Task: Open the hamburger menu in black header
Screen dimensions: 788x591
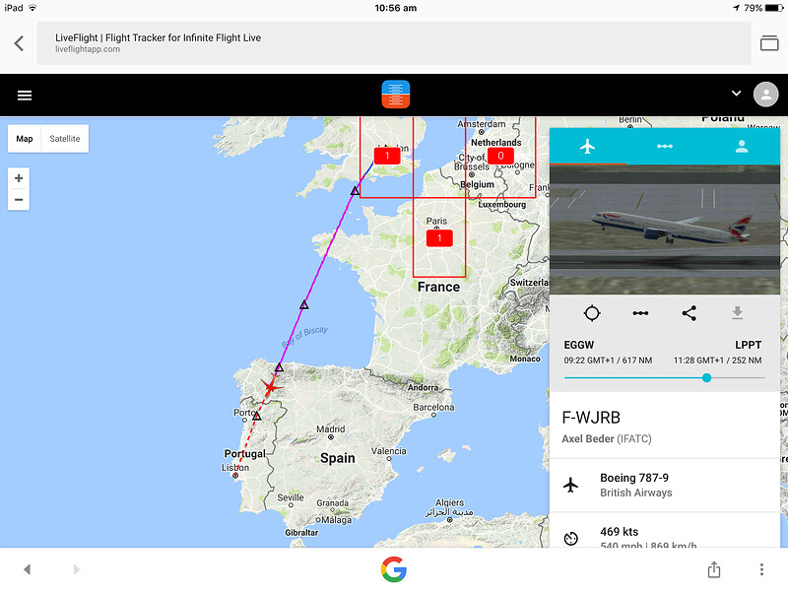Action: (x=25, y=95)
